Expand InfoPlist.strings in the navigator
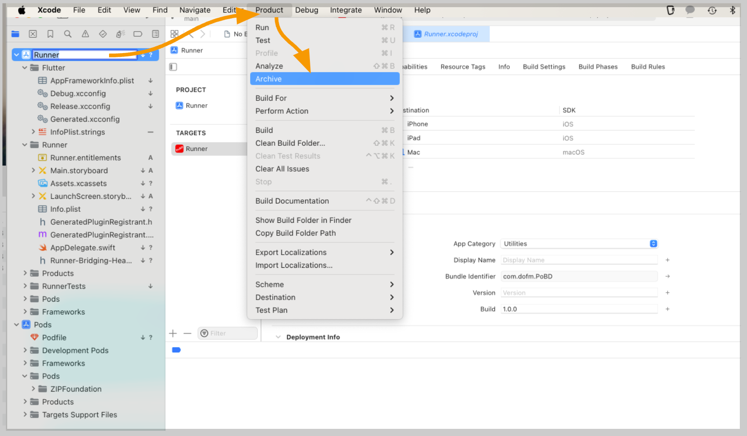The image size is (747, 436). (x=33, y=132)
